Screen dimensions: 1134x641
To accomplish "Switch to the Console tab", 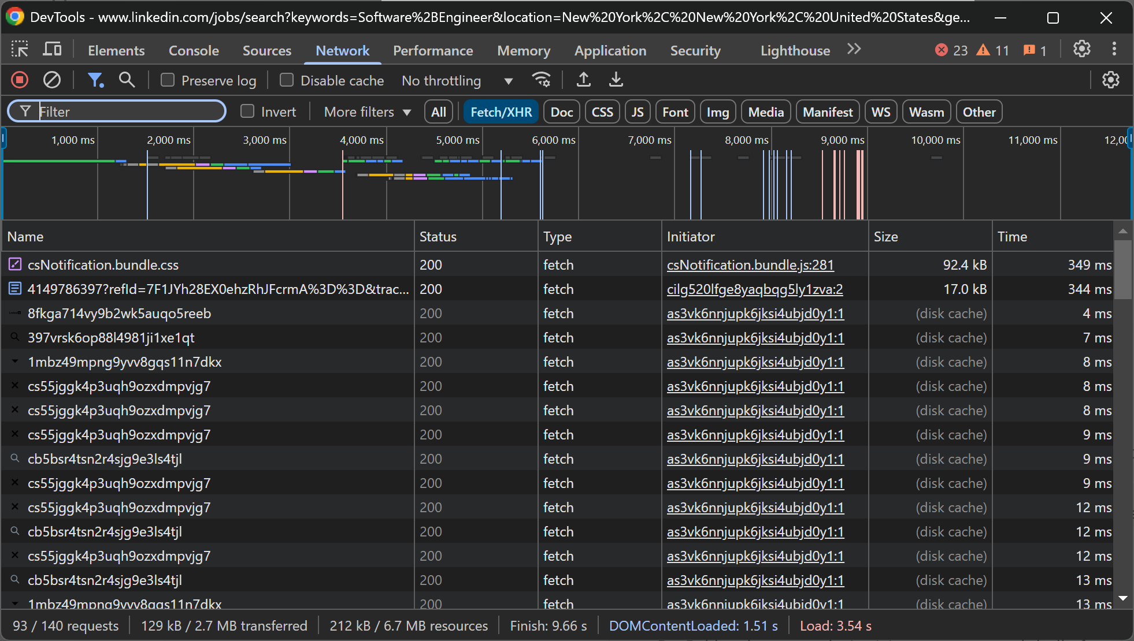I will coord(194,51).
